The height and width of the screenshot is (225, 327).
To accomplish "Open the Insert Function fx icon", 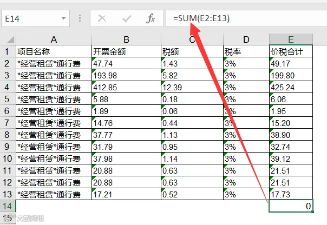I will click(x=151, y=18).
